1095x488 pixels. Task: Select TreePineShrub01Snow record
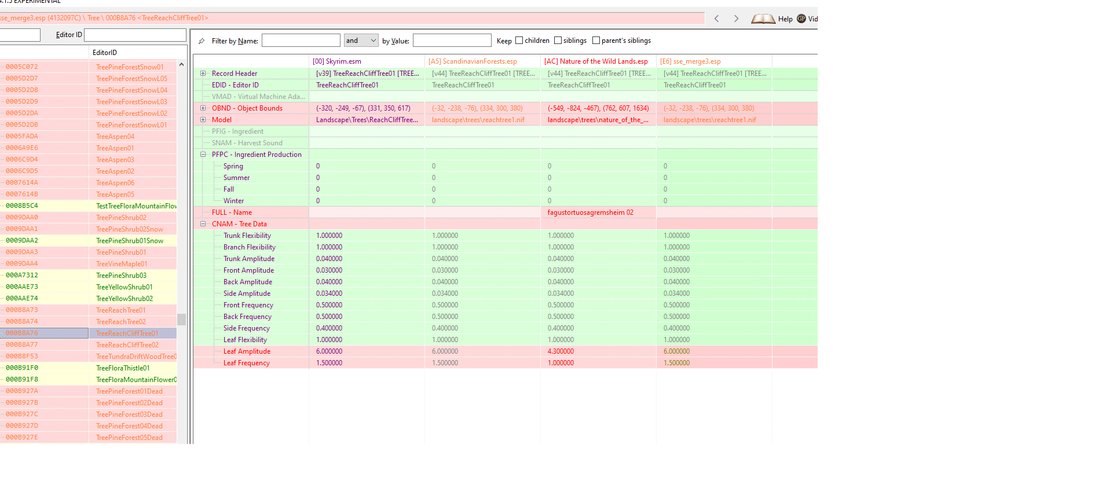tap(130, 241)
